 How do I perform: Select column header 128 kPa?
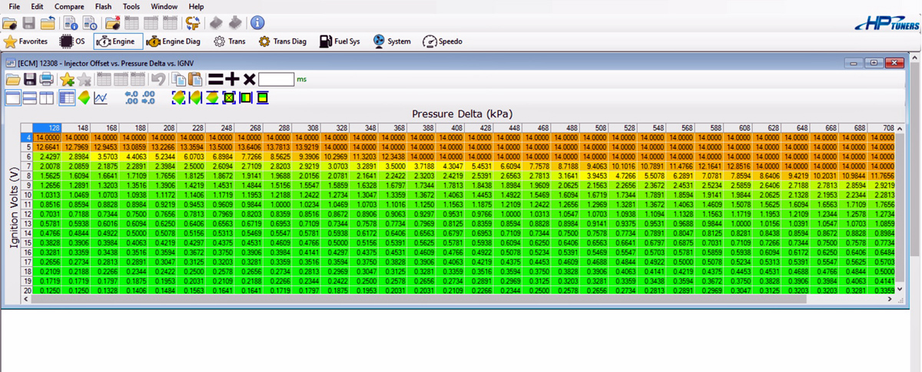(47, 127)
